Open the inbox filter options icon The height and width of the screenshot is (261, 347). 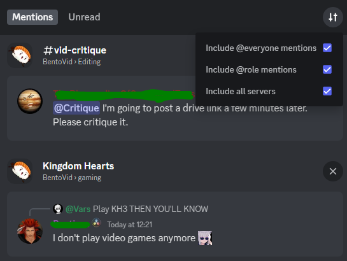tap(332, 17)
